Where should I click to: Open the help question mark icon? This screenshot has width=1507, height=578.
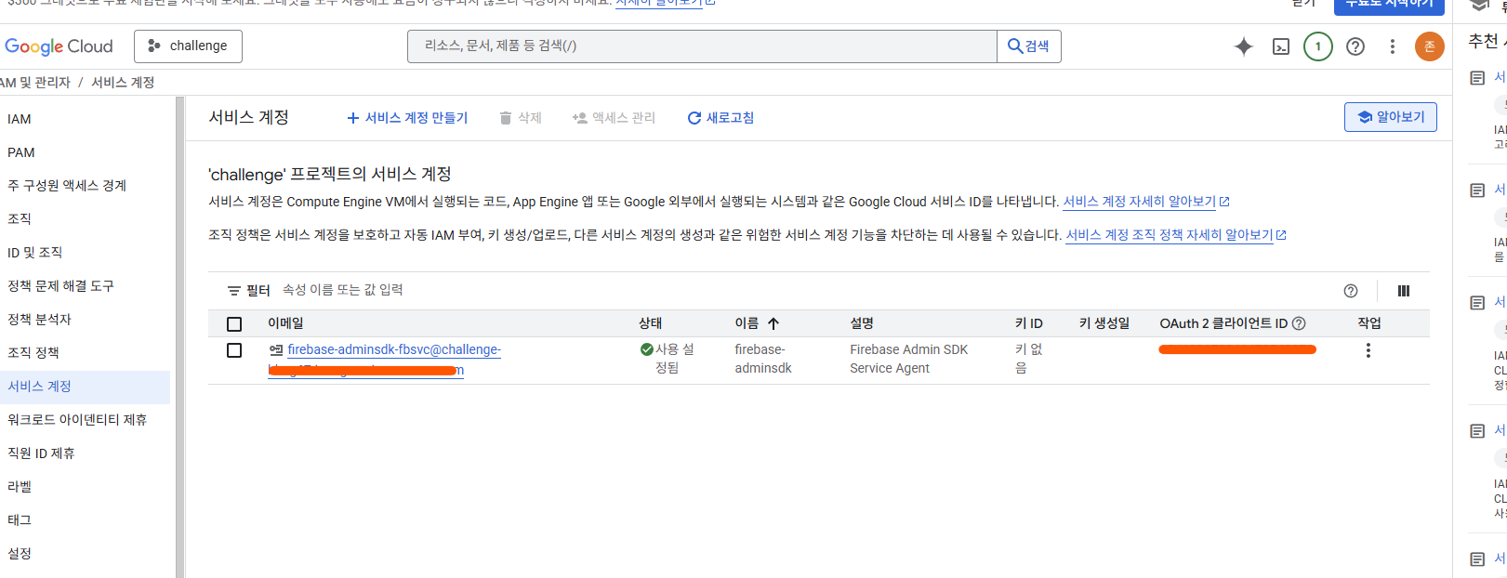(x=1355, y=46)
